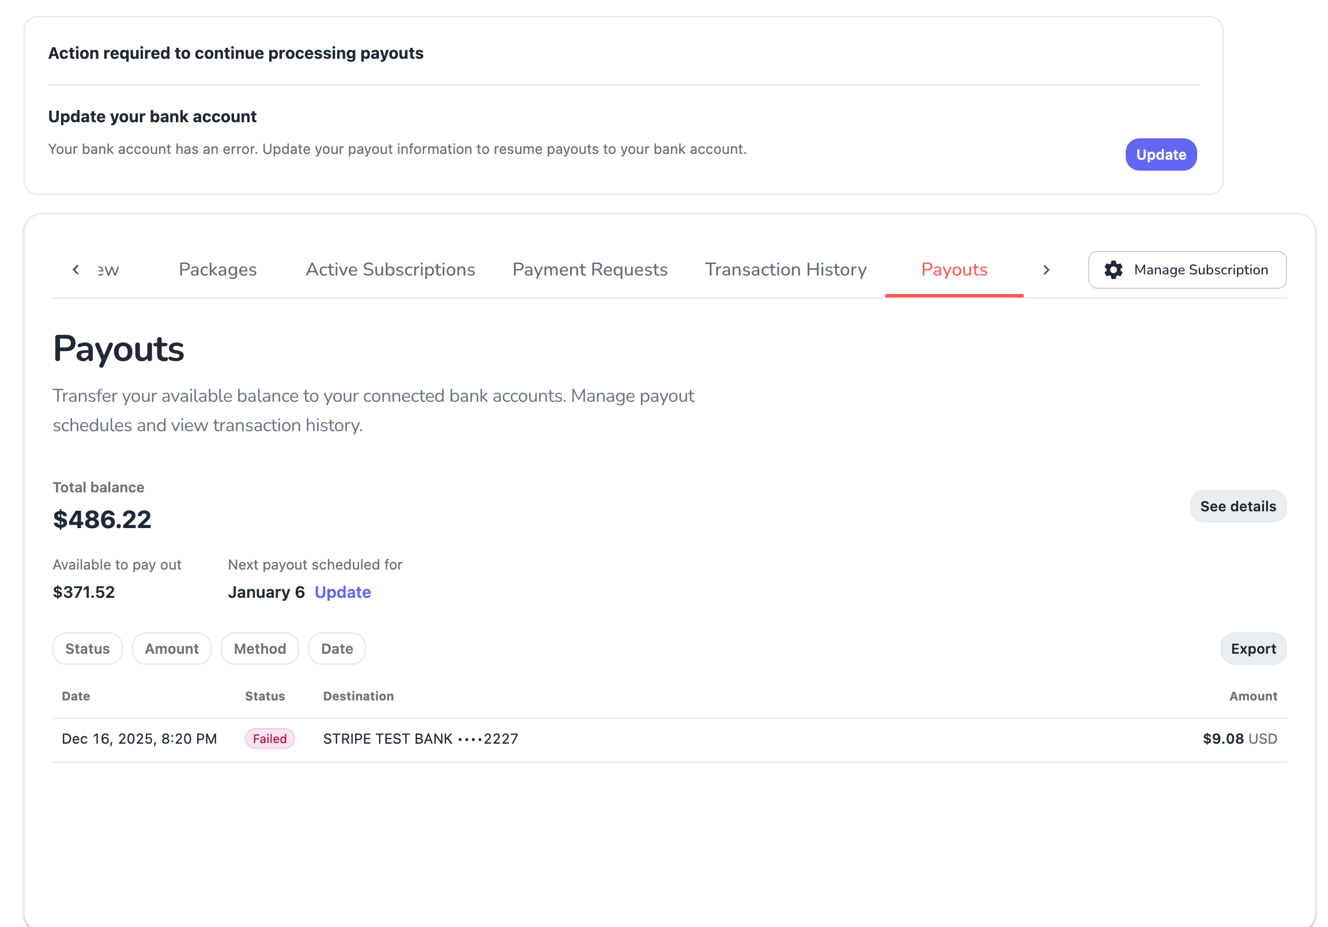Open the Payment Requests tab

pyautogui.click(x=590, y=270)
